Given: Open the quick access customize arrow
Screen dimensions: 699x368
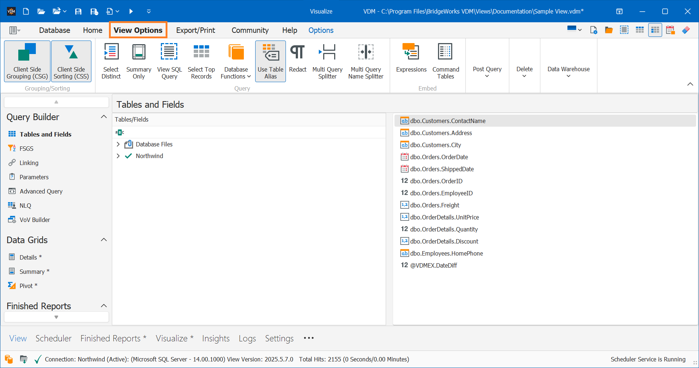Looking at the screenshot, I should (149, 11).
